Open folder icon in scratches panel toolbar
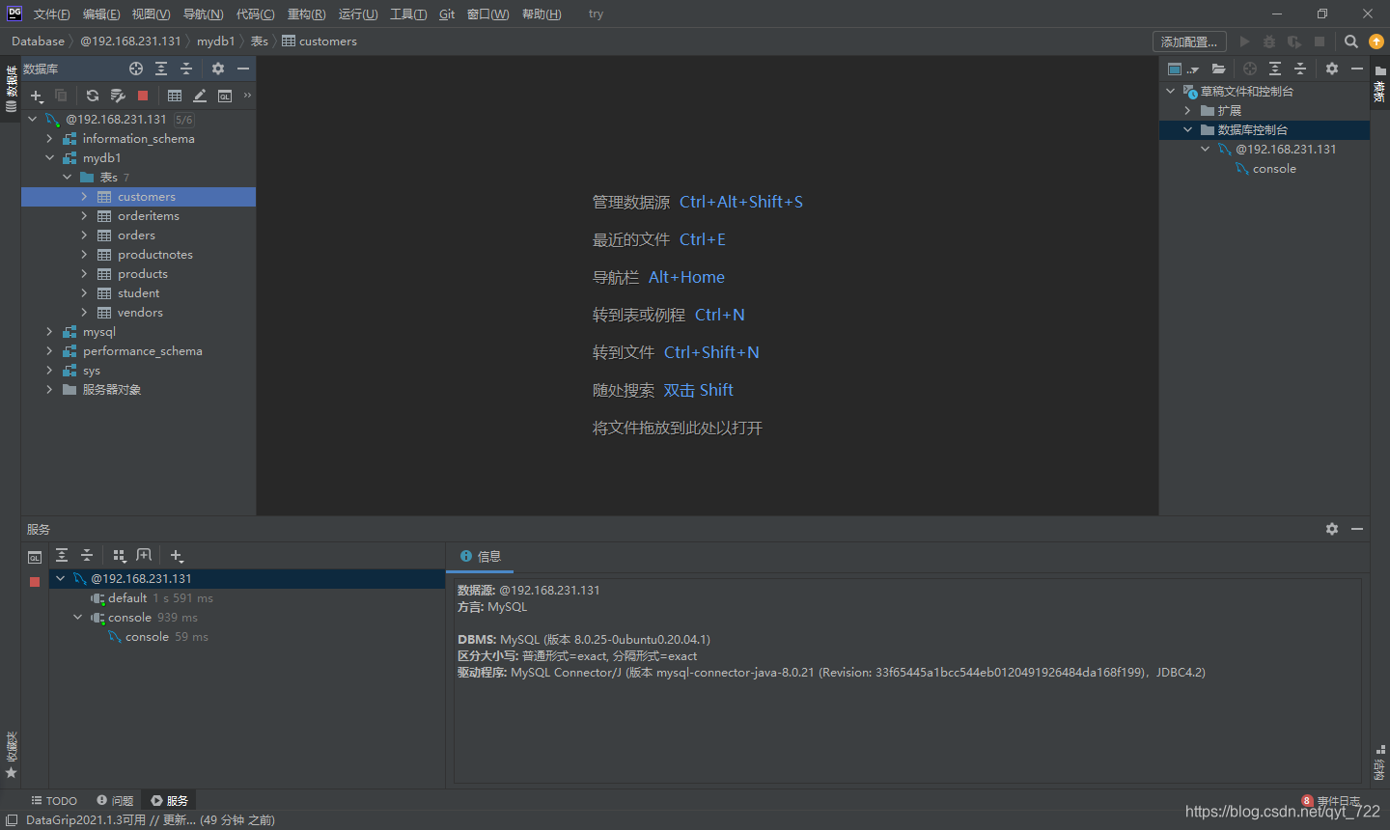Image resolution: width=1390 pixels, height=830 pixels. [x=1218, y=69]
